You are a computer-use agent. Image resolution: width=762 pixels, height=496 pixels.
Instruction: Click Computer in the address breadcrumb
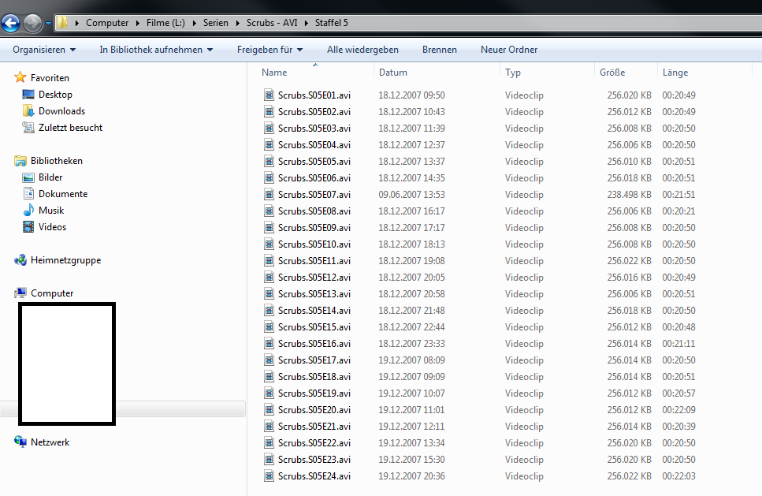click(107, 23)
